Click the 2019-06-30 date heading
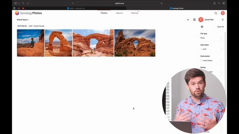 (x=22, y=26)
